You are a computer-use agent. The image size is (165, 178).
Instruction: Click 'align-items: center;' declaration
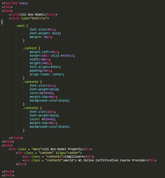[x=47, y=74]
